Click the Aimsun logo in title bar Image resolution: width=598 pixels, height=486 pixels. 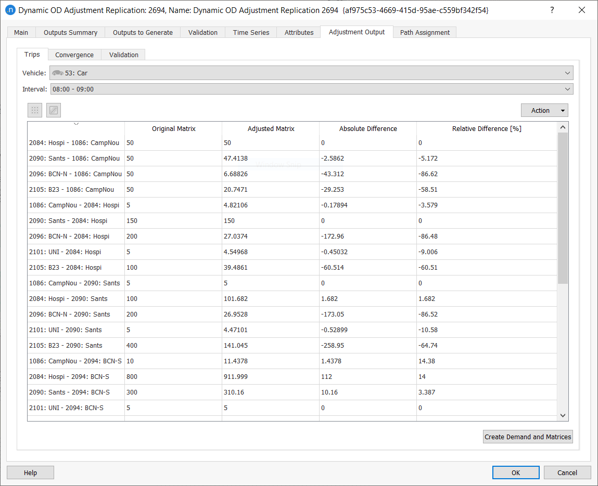10,10
